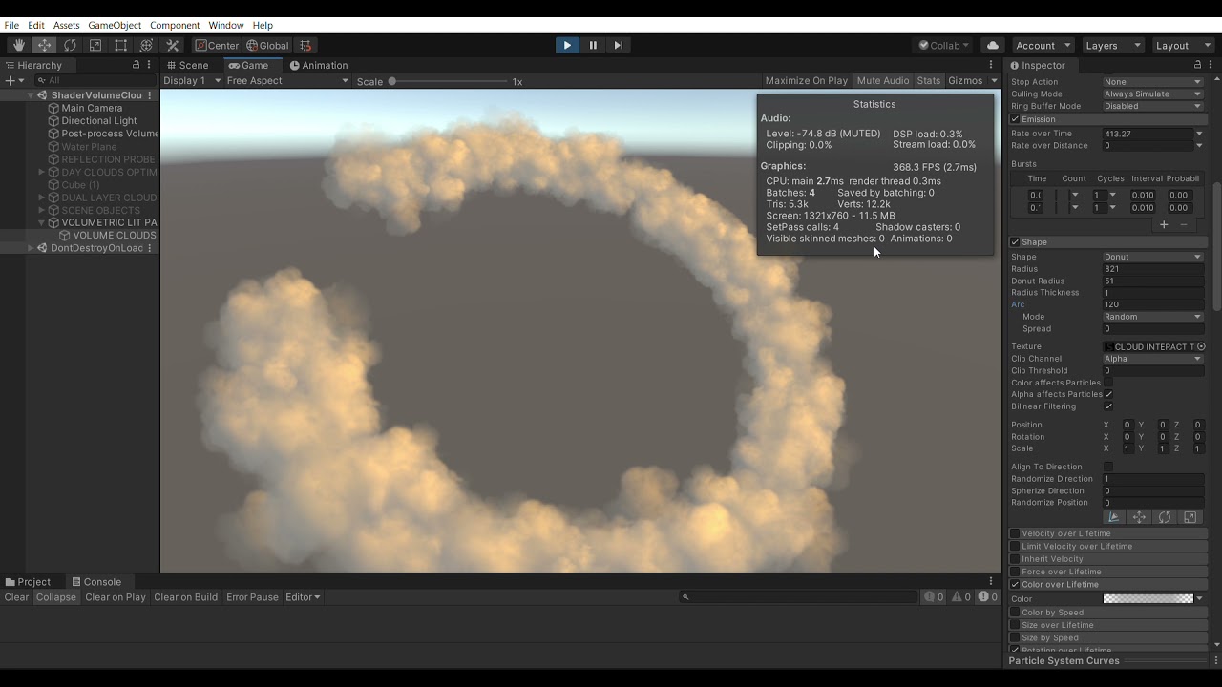
Task: Open Ring Buffer Mode dropdown
Action: click(x=1152, y=106)
